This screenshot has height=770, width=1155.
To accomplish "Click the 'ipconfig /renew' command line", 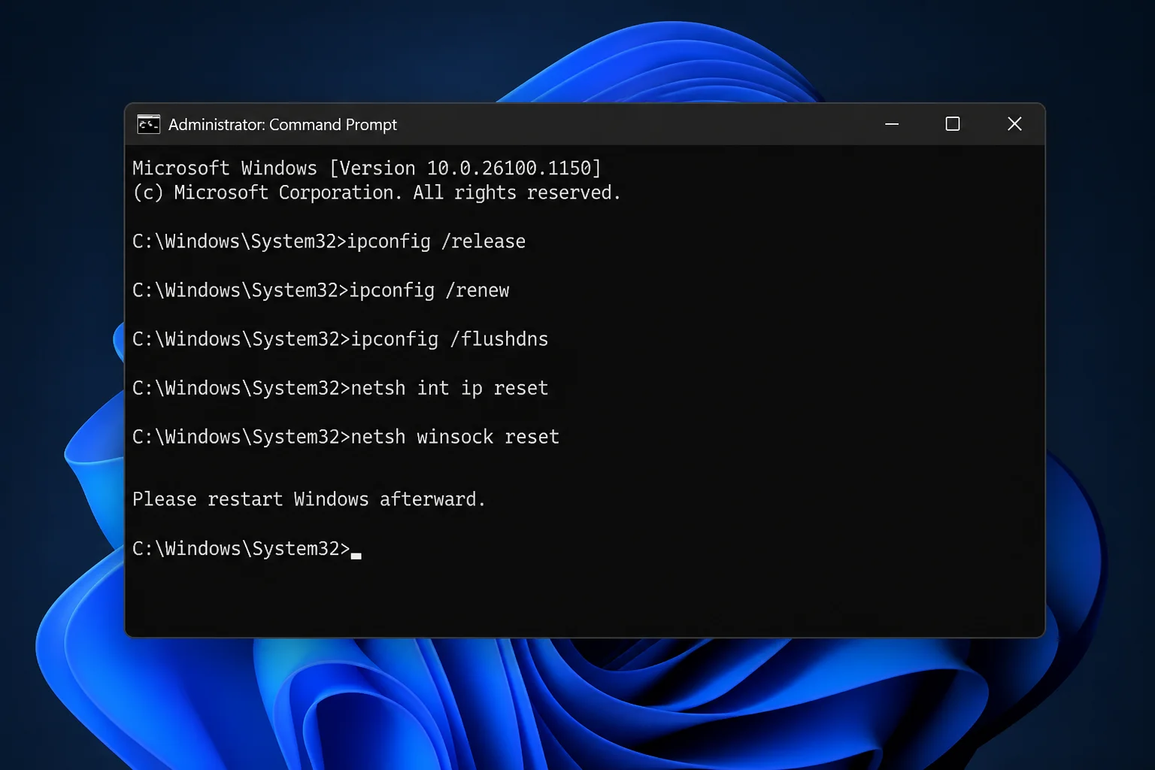I will [321, 291].
